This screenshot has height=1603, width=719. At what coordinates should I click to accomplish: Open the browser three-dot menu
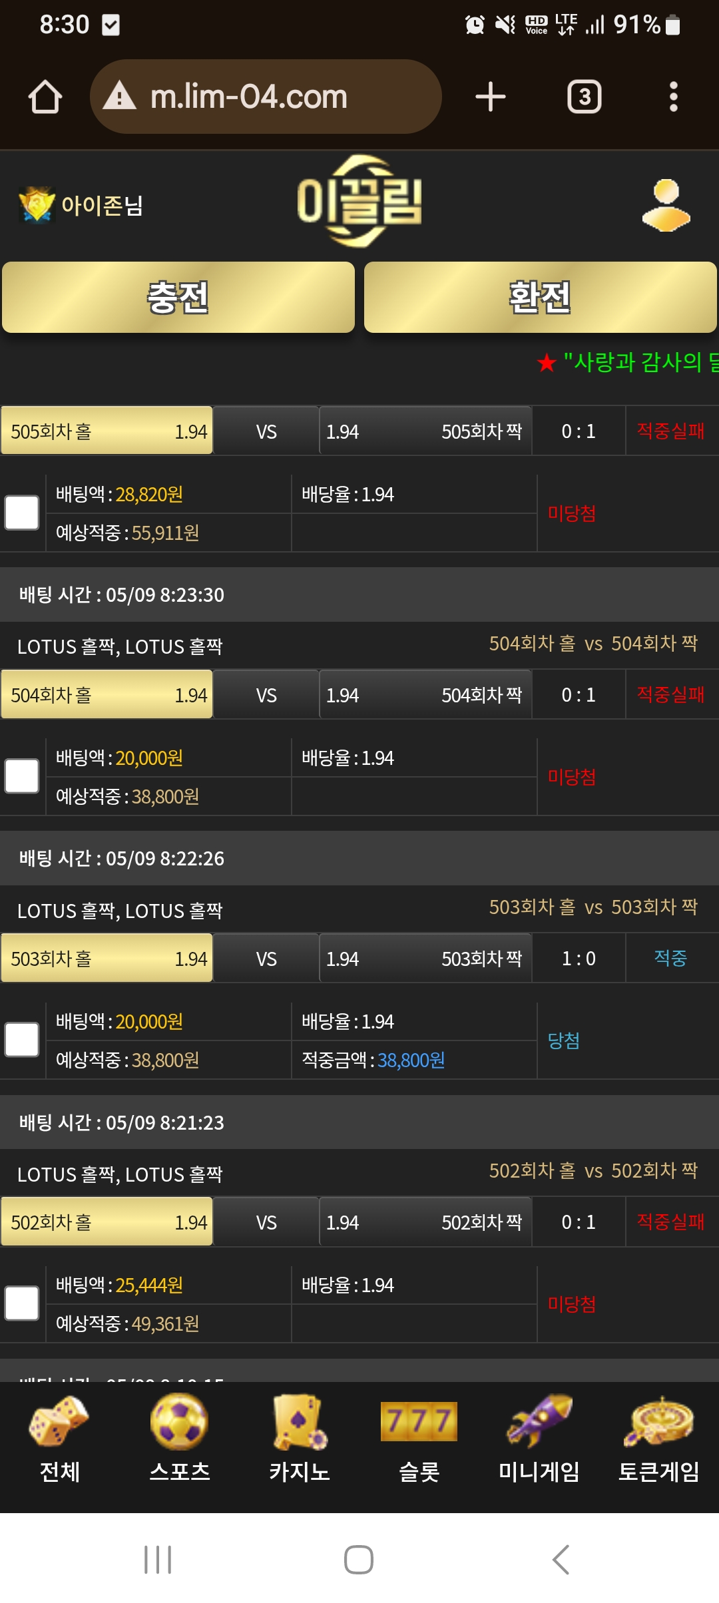click(673, 97)
